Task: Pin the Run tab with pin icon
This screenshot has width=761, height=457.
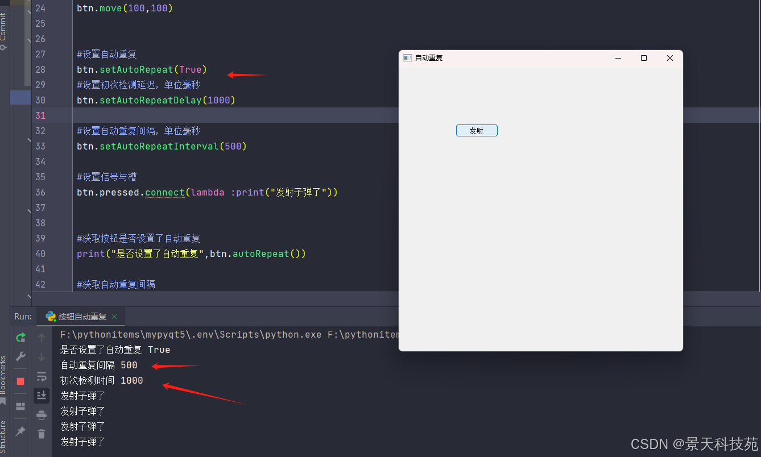Action: click(x=20, y=431)
